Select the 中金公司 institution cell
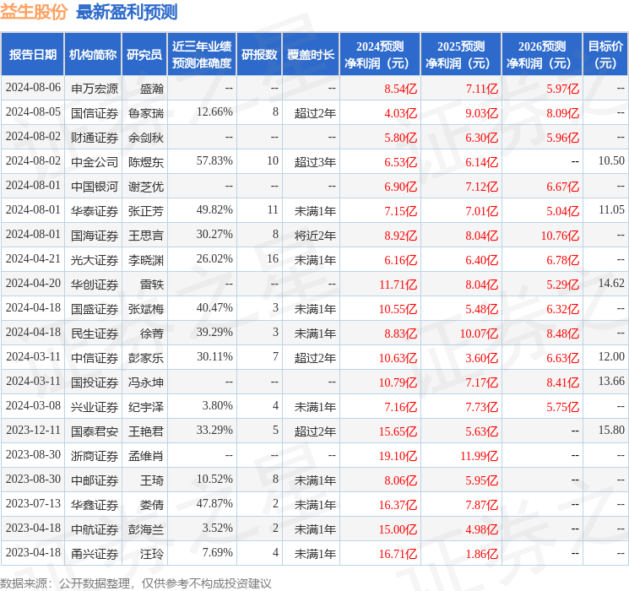The height and width of the screenshot is (591, 629). pos(95,162)
